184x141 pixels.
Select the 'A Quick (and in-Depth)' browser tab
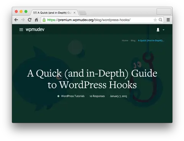pos(54,13)
